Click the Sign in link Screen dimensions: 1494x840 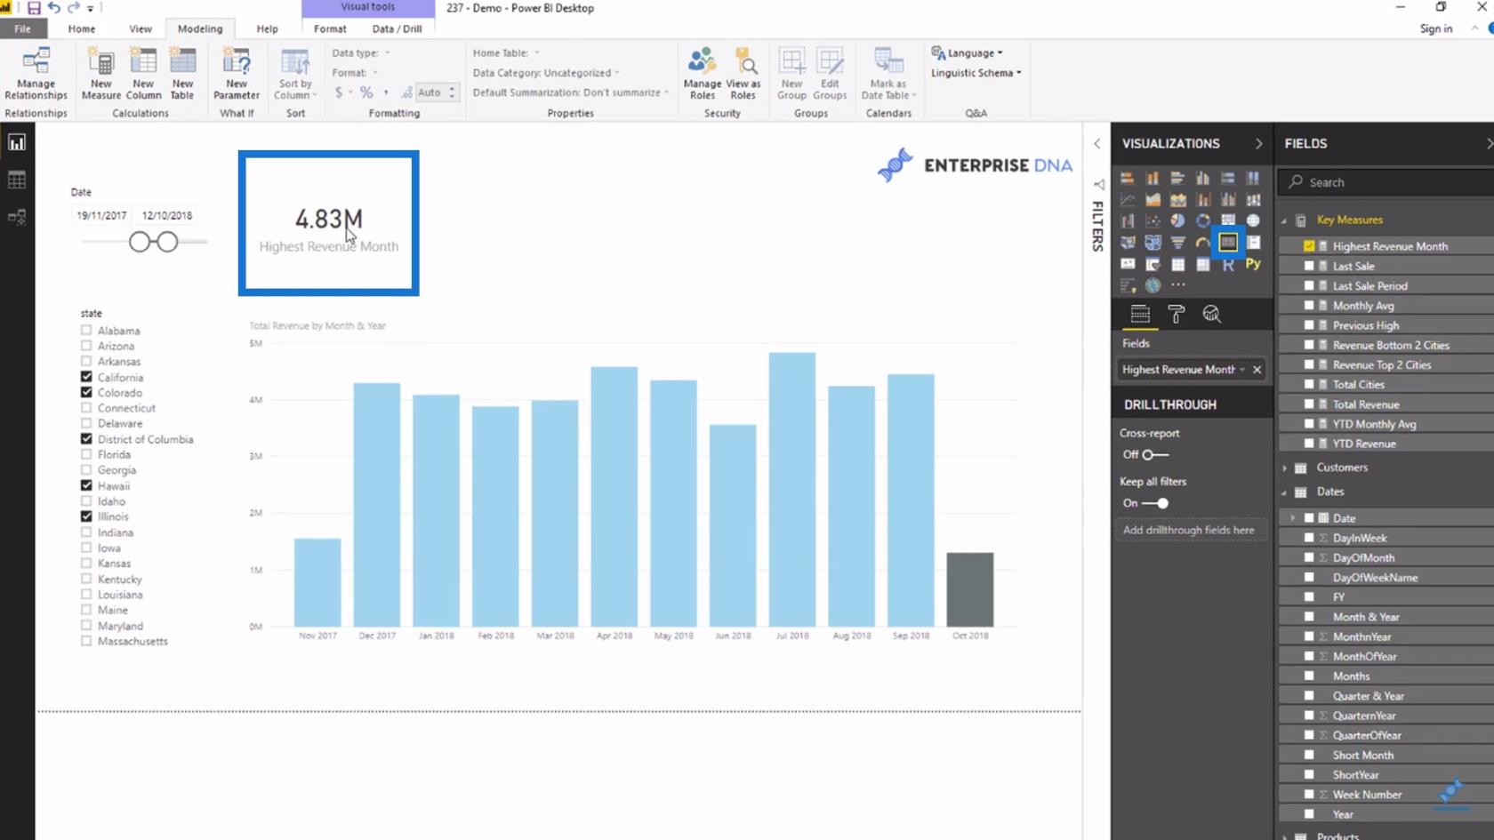point(1435,28)
